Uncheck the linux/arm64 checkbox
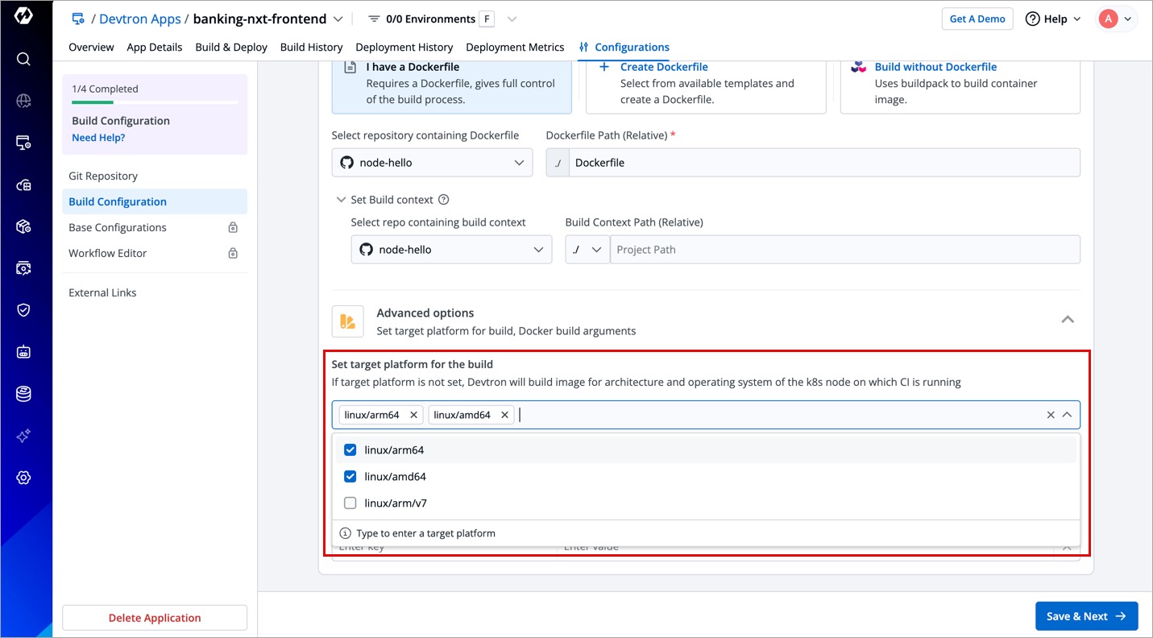Screen dimensions: 1153x638 (x=350, y=450)
